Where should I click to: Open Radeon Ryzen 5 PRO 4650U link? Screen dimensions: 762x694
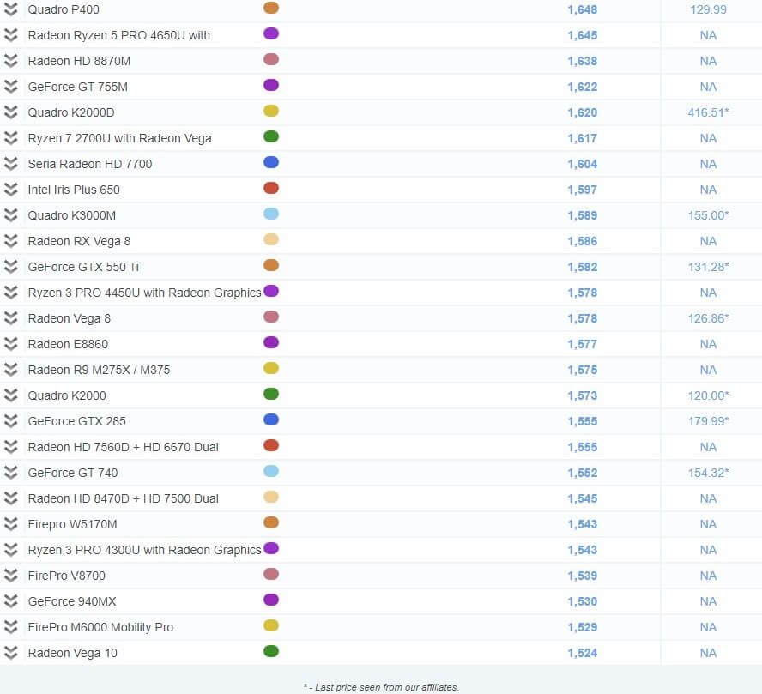coord(119,35)
